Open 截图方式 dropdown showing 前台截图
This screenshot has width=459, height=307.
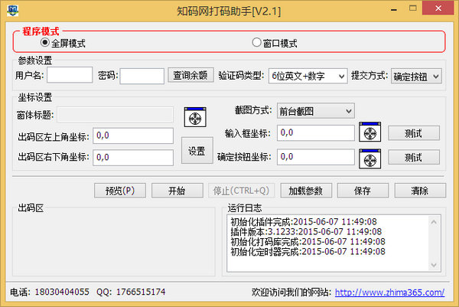(x=315, y=111)
